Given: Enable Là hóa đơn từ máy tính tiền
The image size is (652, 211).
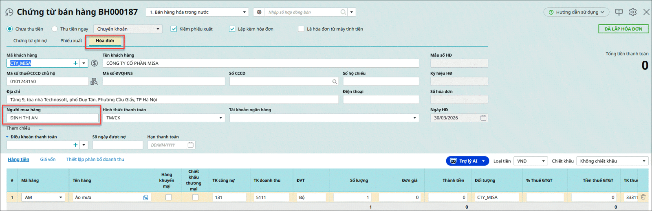Looking at the screenshot, I should pos(301,29).
